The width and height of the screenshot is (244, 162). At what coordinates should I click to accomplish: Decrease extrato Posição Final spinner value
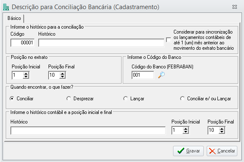point(62,77)
